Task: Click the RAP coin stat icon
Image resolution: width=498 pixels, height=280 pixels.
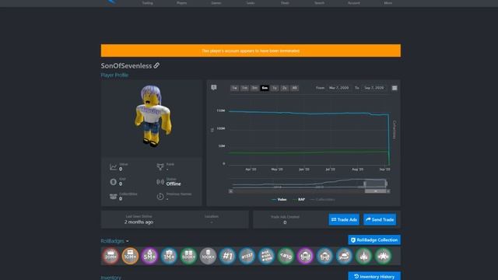Action: tap(114, 182)
